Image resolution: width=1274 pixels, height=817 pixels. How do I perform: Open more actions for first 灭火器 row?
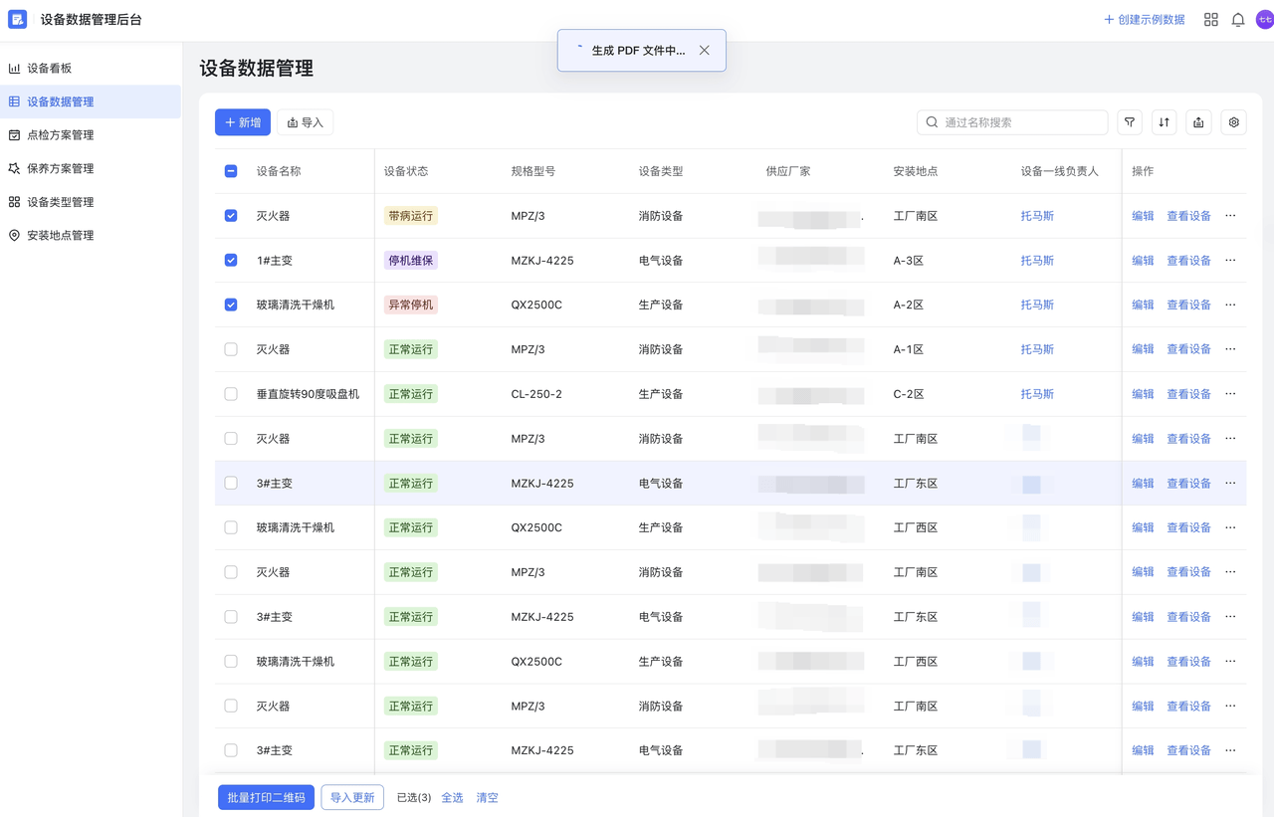click(1230, 216)
